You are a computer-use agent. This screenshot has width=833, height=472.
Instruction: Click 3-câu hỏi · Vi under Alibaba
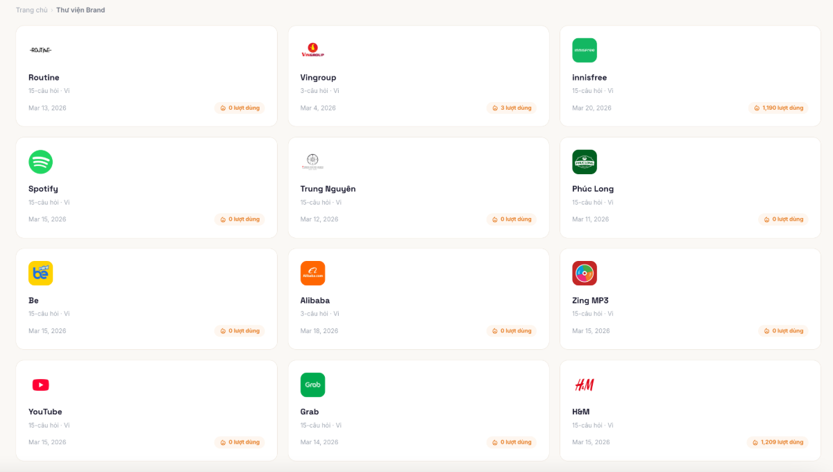pos(319,314)
